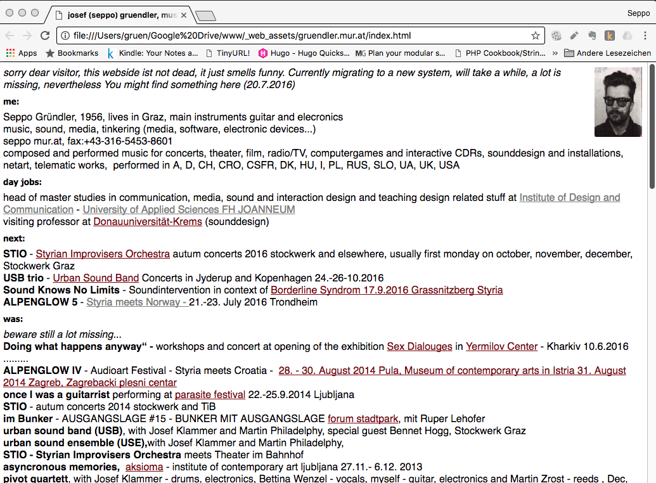656x483 pixels.
Task: Click the portrait photo of Seppo
Action: [618, 102]
